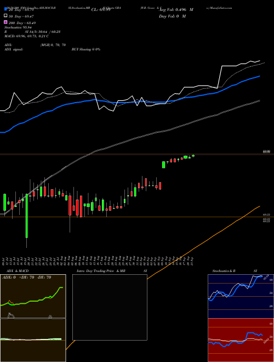Click the magenta 200 Day legend swatch
Image resolution: width=274 pixels, height=362 pixels.
(x=5, y=22)
